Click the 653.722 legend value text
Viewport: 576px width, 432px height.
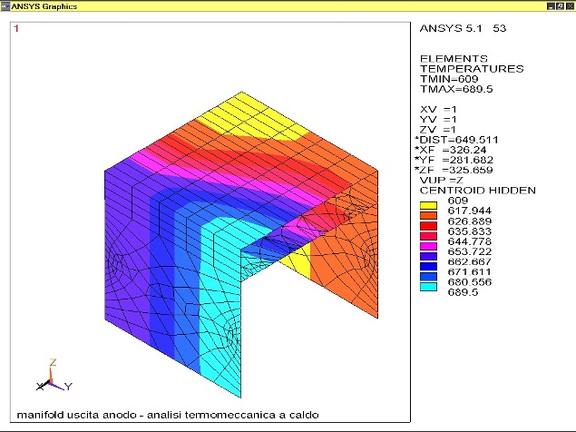pyautogui.click(x=470, y=251)
